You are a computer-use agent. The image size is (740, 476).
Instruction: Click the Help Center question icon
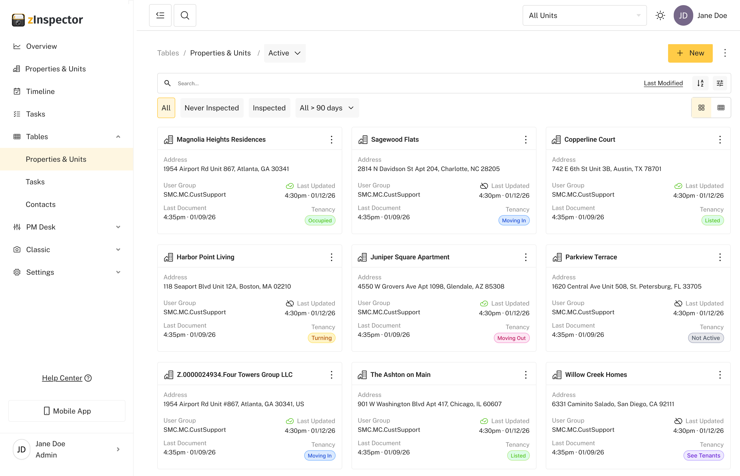(88, 378)
